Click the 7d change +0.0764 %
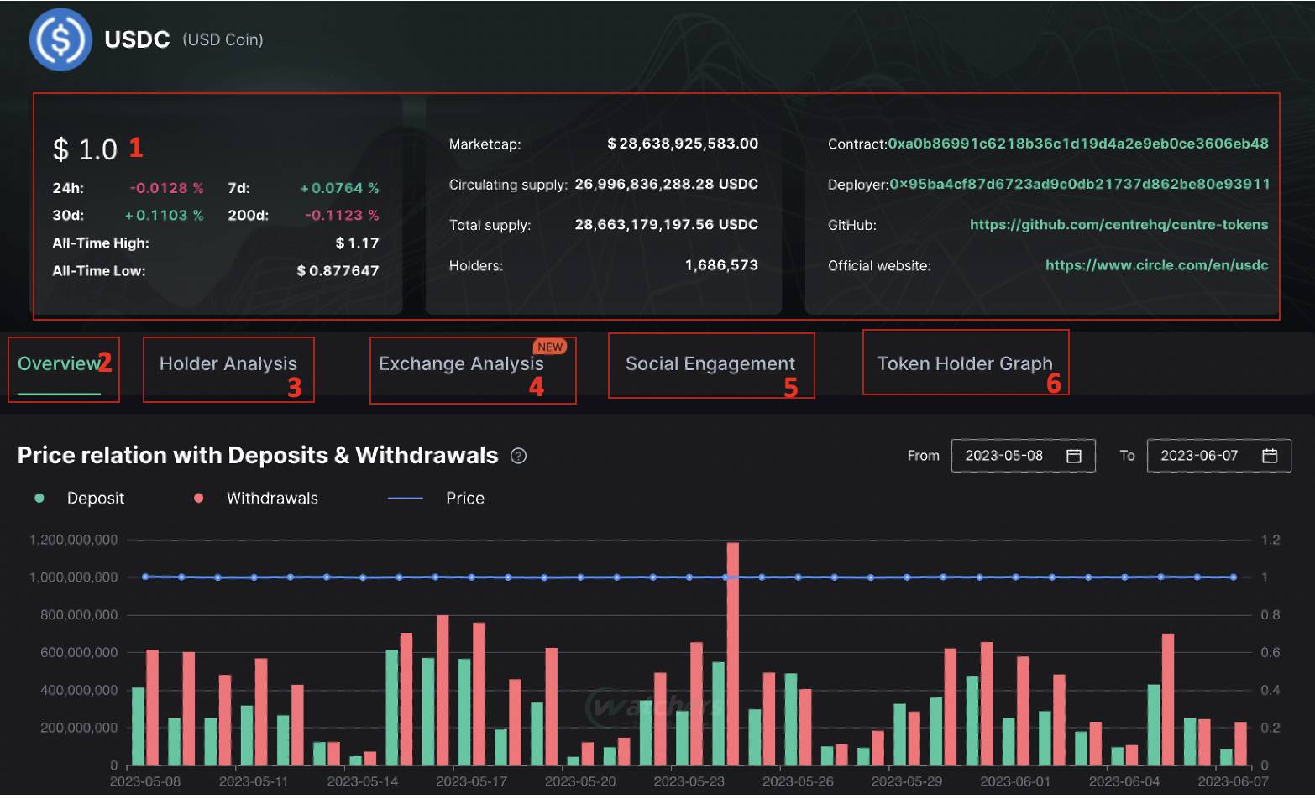 pyautogui.click(x=339, y=188)
